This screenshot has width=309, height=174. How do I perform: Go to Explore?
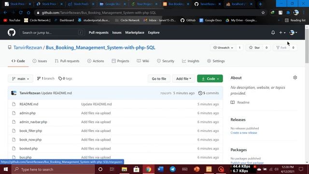154,32
